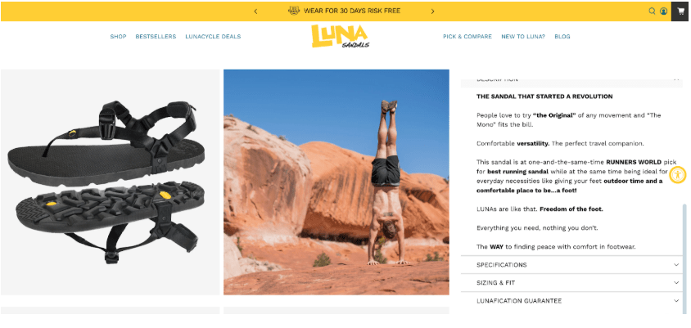Image resolution: width=691 pixels, height=328 pixels.
Task: Show previous announcement banner message
Action: (255, 11)
